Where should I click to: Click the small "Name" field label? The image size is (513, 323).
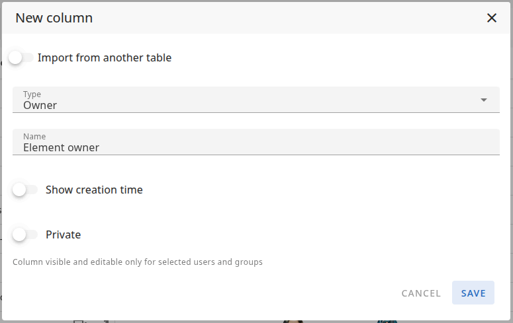pyautogui.click(x=34, y=137)
